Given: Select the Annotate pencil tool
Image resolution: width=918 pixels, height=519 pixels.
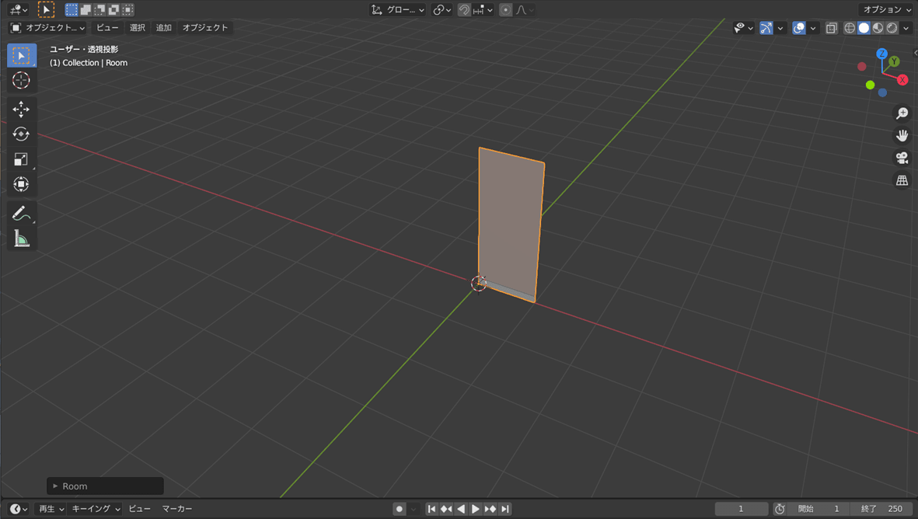Looking at the screenshot, I should [22, 214].
